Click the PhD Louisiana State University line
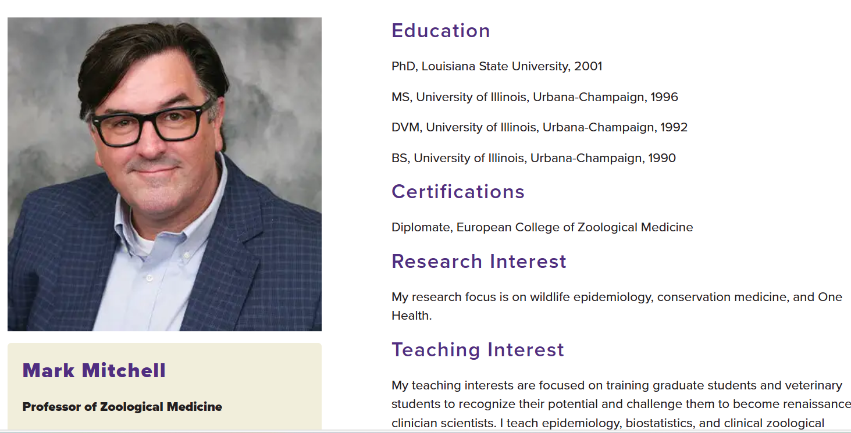The width and height of the screenshot is (851, 433). (496, 66)
